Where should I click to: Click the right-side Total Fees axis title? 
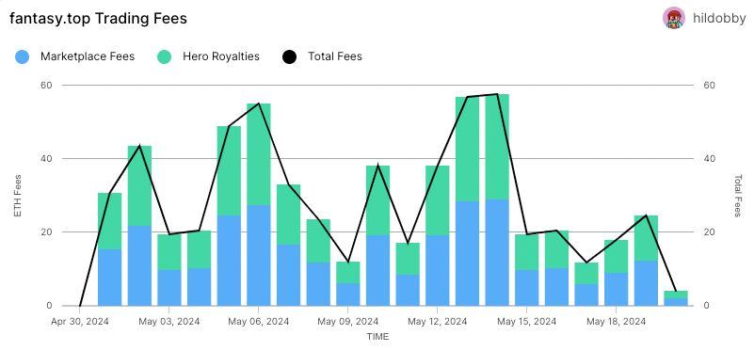[737, 195]
